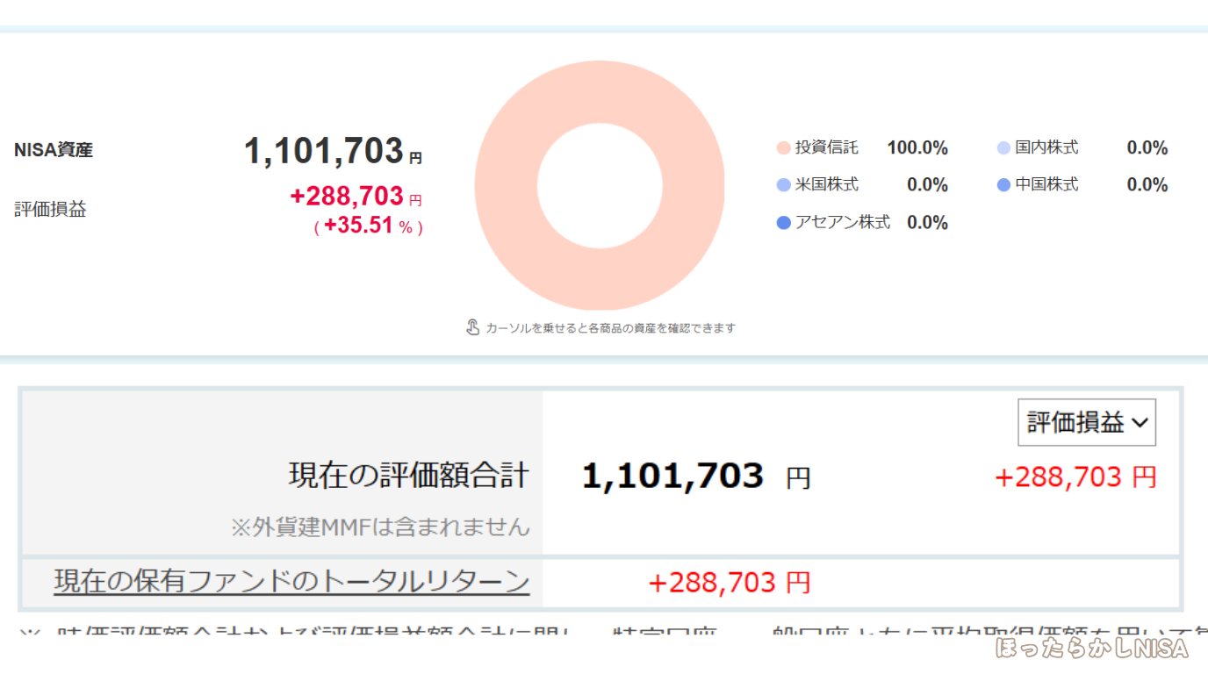This screenshot has width=1208, height=674.
Task: Click the ほったらかしNISA watermark logo
Action: (1091, 648)
